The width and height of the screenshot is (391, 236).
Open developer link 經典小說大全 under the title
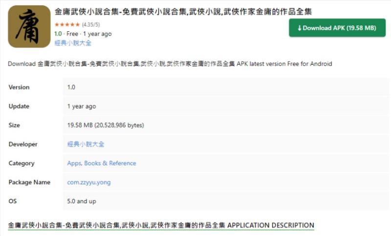[x=73, y=43]
